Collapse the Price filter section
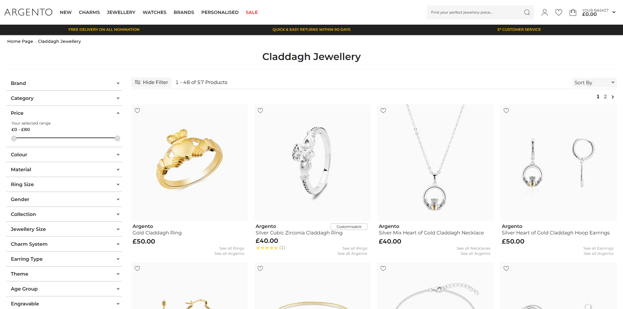The image size is (623, 309). tap(64, 113)
